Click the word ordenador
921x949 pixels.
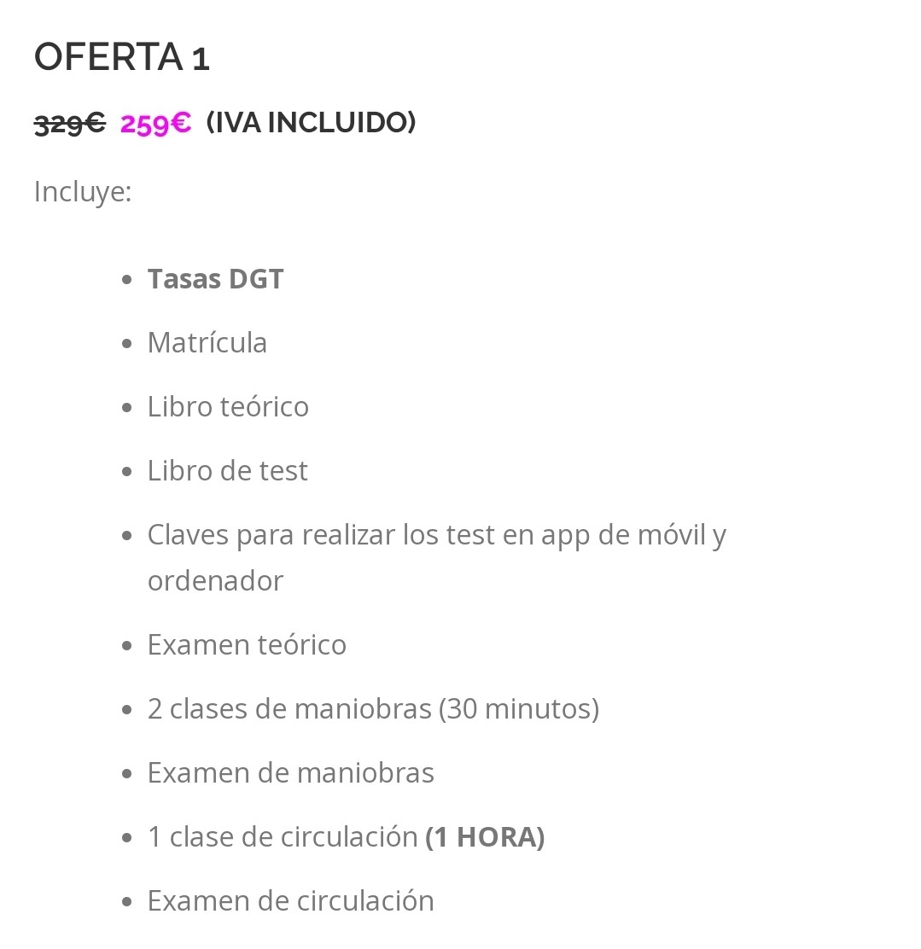[x=216, y=581]
